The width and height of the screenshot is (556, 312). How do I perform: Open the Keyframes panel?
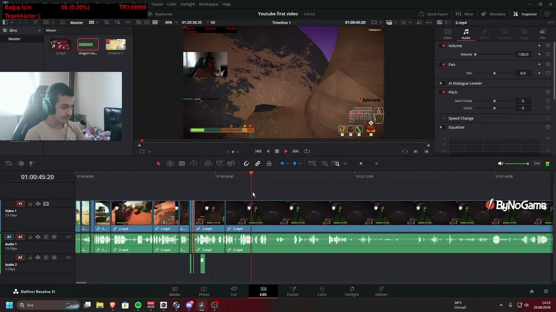click(x=160, y=14)
